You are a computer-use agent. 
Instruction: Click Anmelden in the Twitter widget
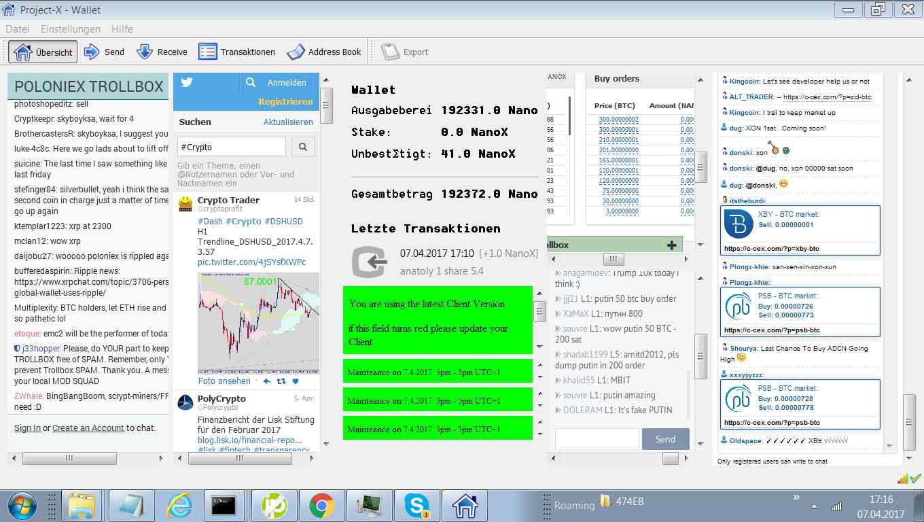[x=287, y=82]
